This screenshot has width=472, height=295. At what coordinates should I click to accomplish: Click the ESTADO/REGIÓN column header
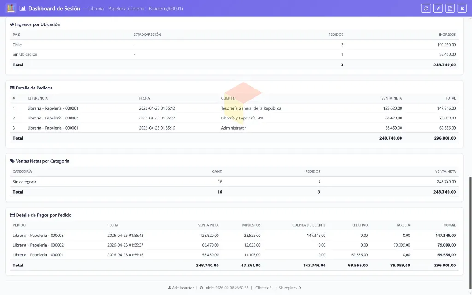tap(147, 35)
